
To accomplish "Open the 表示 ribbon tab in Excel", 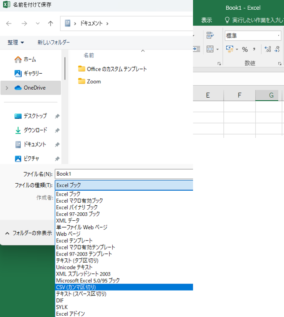I will (x=207, y=20).
